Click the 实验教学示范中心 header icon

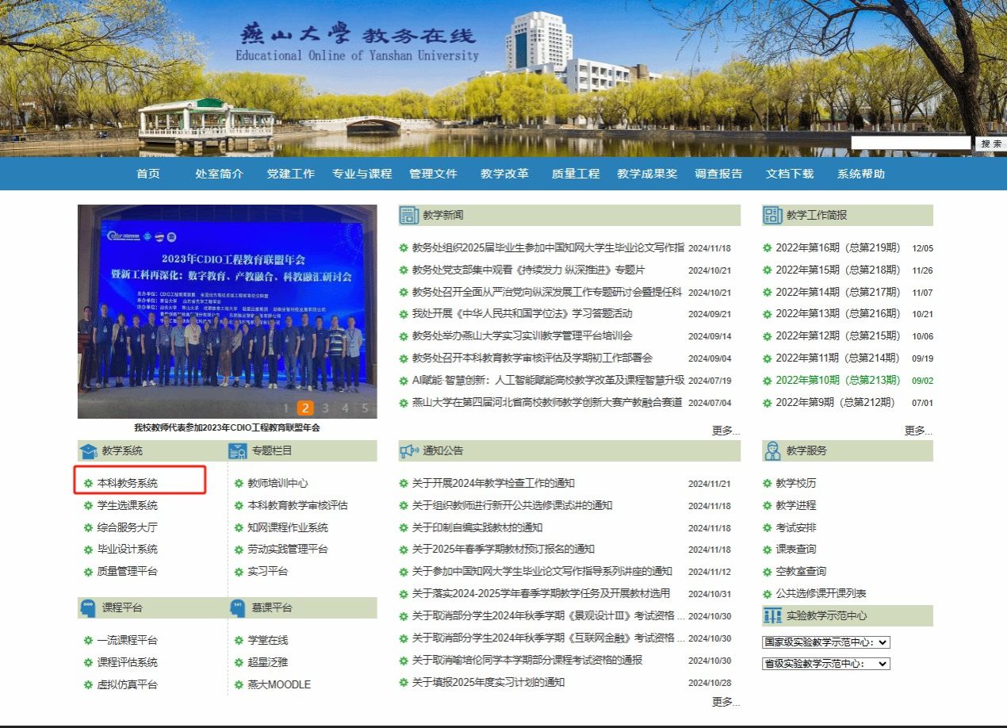[x=772, y=616]
